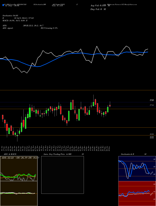Select the 'Avg Vol: 0.148 M' label

point(100,6)
